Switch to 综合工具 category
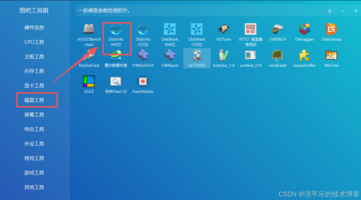This screenshot has height=200, width=361. pyautogui.click(x=34, y=129)
